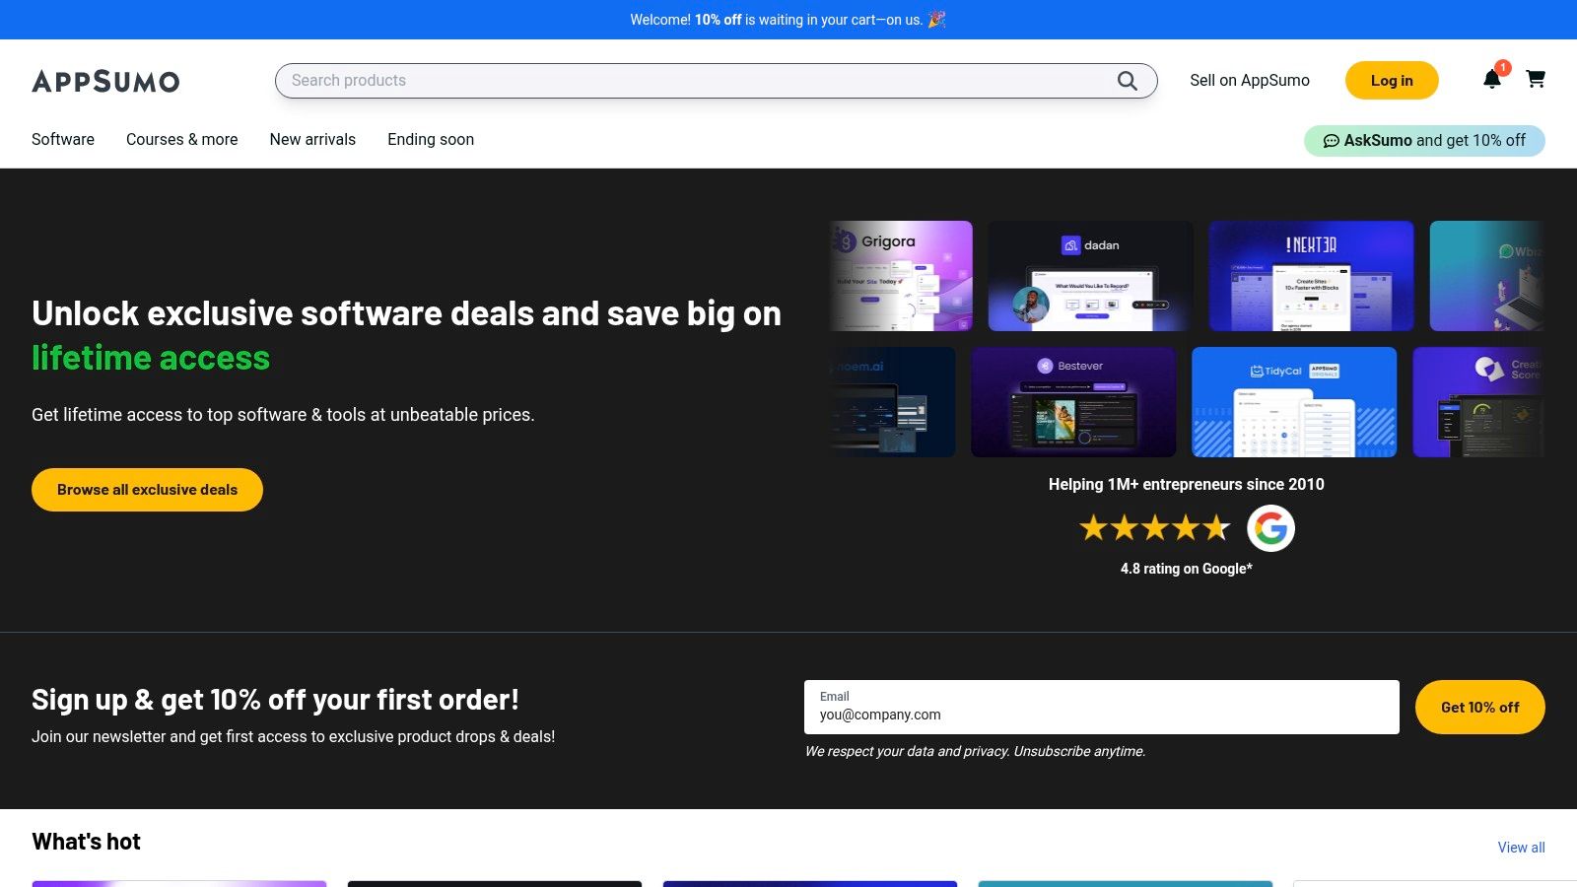
Task: Click the Get 10% off button
Action: coord(1479,707)
